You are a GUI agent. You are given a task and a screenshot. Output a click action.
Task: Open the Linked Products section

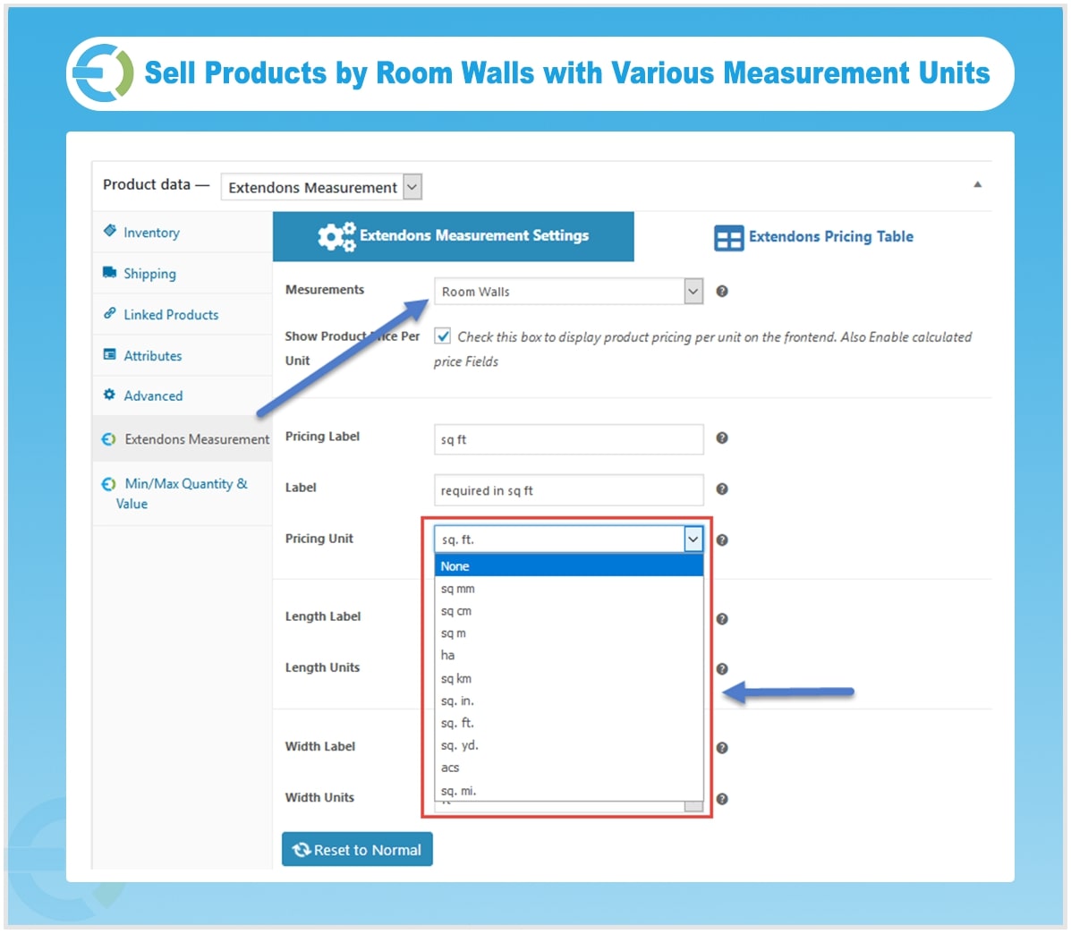click(x=182, y=314)
